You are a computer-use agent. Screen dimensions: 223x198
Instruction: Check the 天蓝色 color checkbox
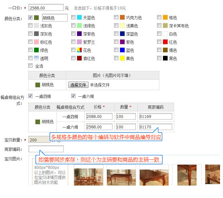[73, 17]
